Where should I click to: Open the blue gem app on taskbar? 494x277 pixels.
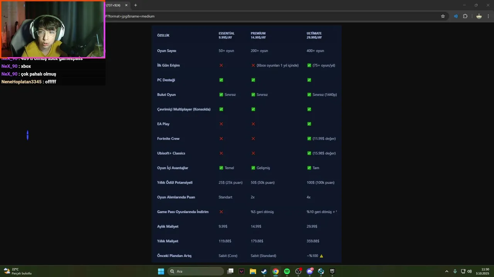point(321,271)
